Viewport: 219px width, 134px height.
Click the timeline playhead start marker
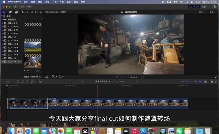pos(7,85)
